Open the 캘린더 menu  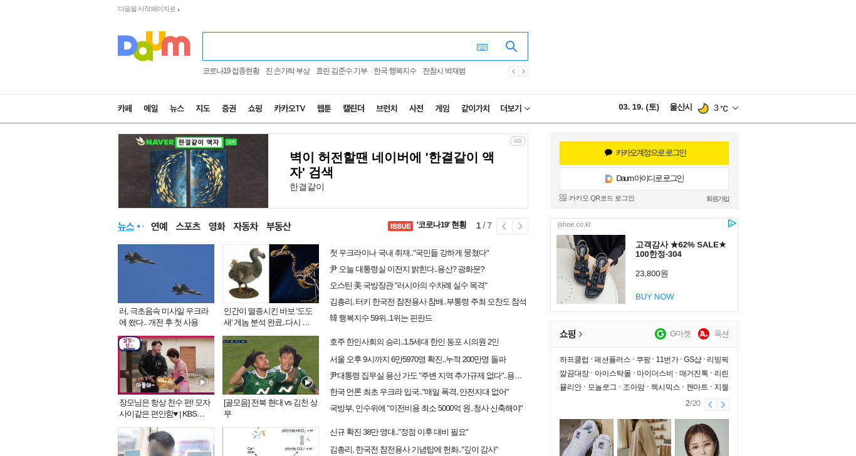[x=353, y=108]
